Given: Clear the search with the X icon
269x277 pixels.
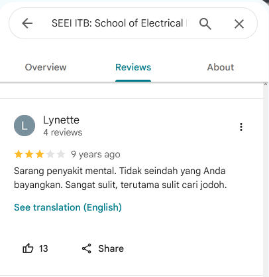Looking at the screenshot, I should pos(239,24).
